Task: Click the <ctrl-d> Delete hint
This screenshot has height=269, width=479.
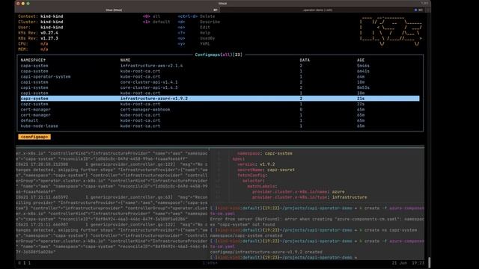Action: 196,16
